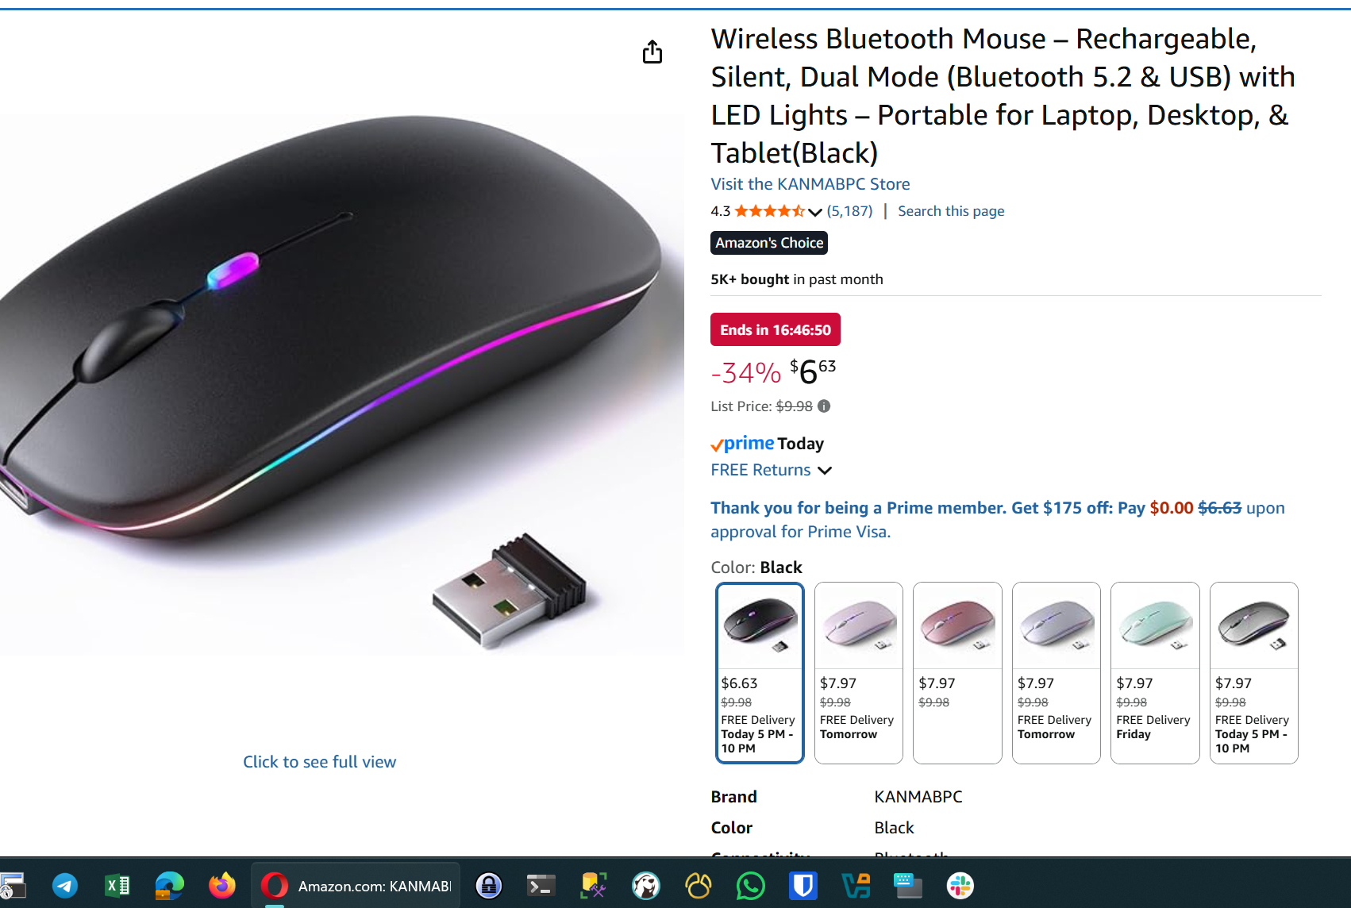Click the share icon above product image
This screenshot has width=1351, height=908.
(x=652, y=52)
